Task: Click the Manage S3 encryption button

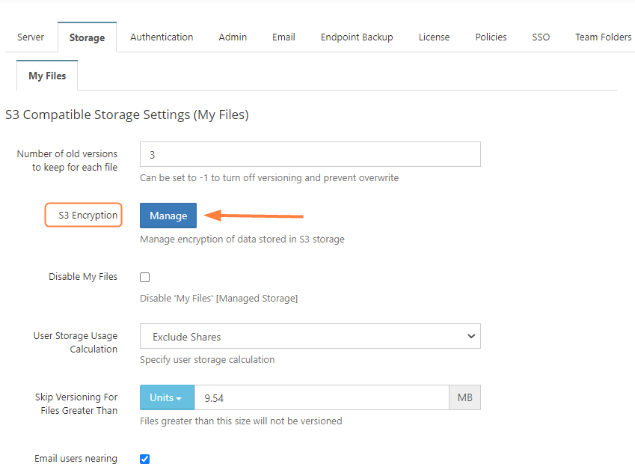Action: point(168,216)
